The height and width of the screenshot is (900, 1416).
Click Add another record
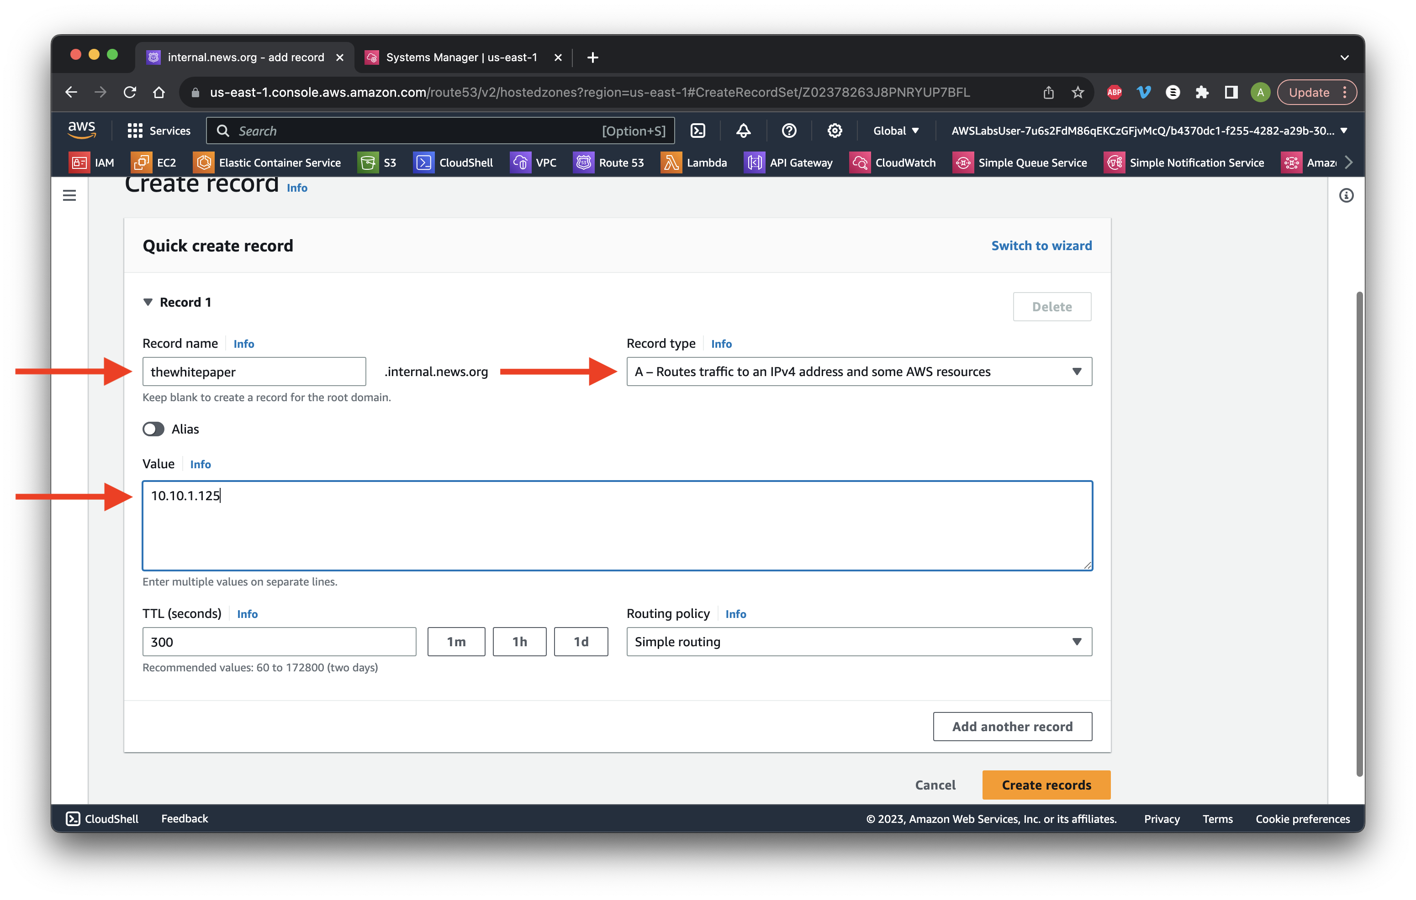[x=1012, y=727]
